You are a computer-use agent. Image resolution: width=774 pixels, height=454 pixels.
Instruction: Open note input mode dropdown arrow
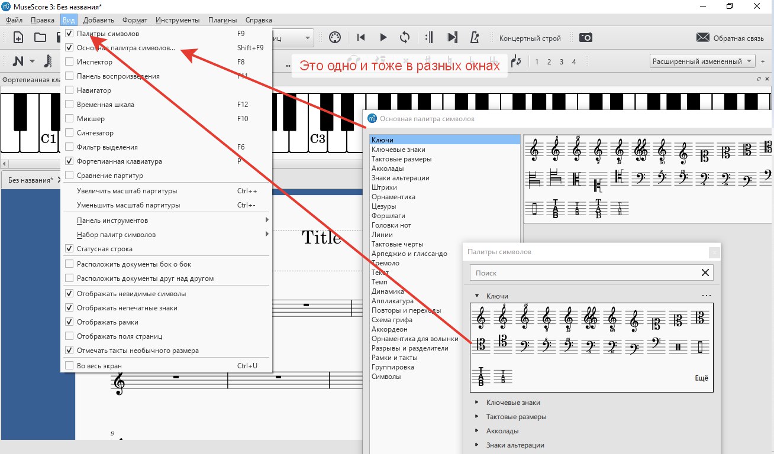tap(32, 61)
